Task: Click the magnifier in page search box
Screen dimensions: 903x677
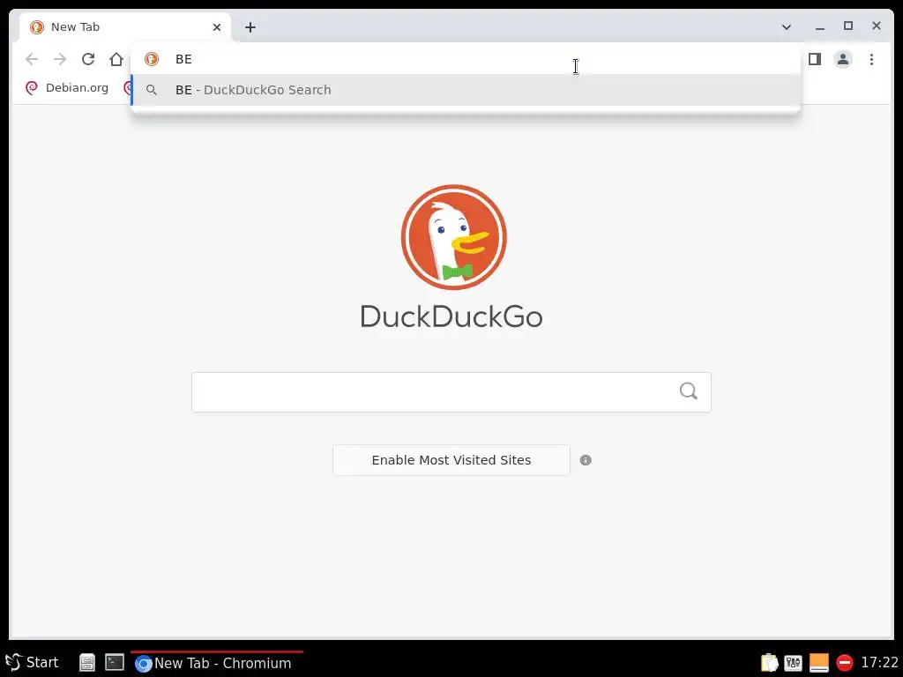Action: [688, 391]
